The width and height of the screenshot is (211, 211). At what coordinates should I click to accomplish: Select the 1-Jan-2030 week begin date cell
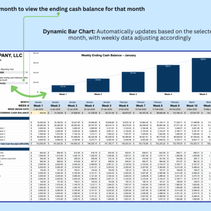(x=39, y=109)
